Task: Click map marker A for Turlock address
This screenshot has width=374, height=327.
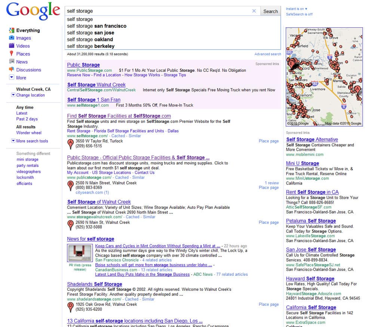Action: pyautogui.click(x=70, y=144)
